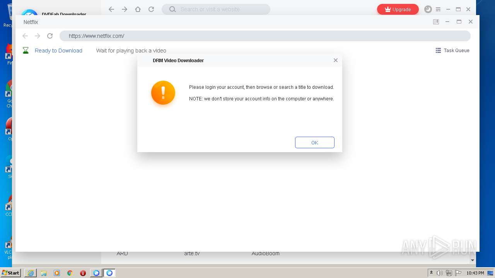The image size is (495, 278).
Task: Go forward in the Netflix window
Action: pyautogui.click(x=38, y=36)
